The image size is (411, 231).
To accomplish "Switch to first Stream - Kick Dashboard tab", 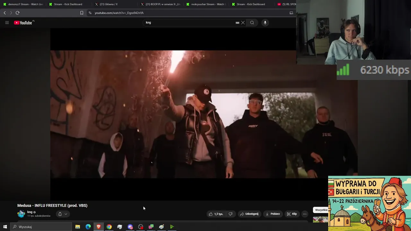I will pos(68,4).
